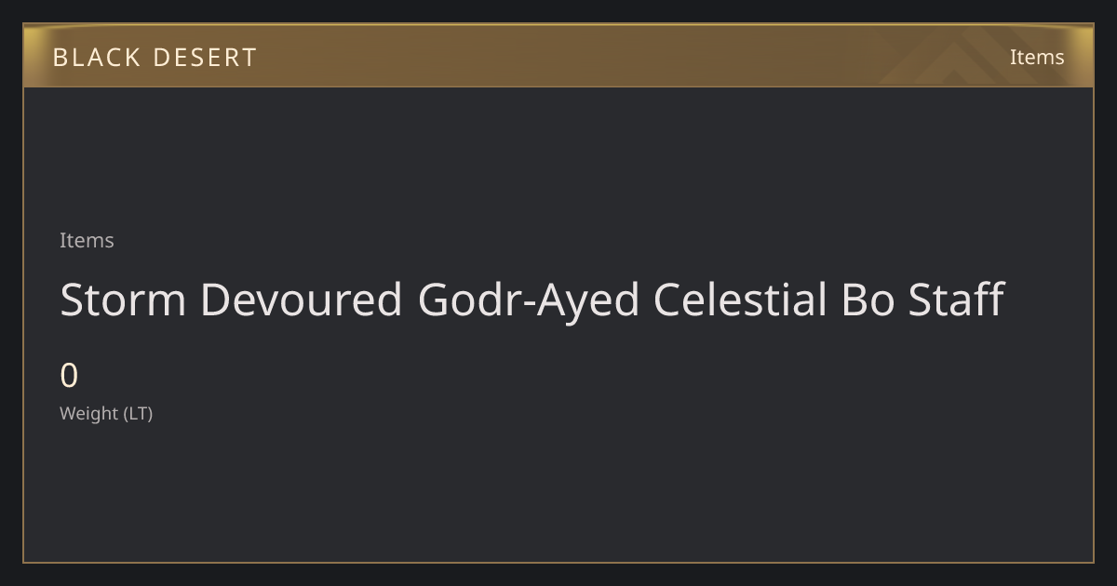Click the word Devoured in the heading
This screenshot has width=1117, height=586.
[302, 300]
